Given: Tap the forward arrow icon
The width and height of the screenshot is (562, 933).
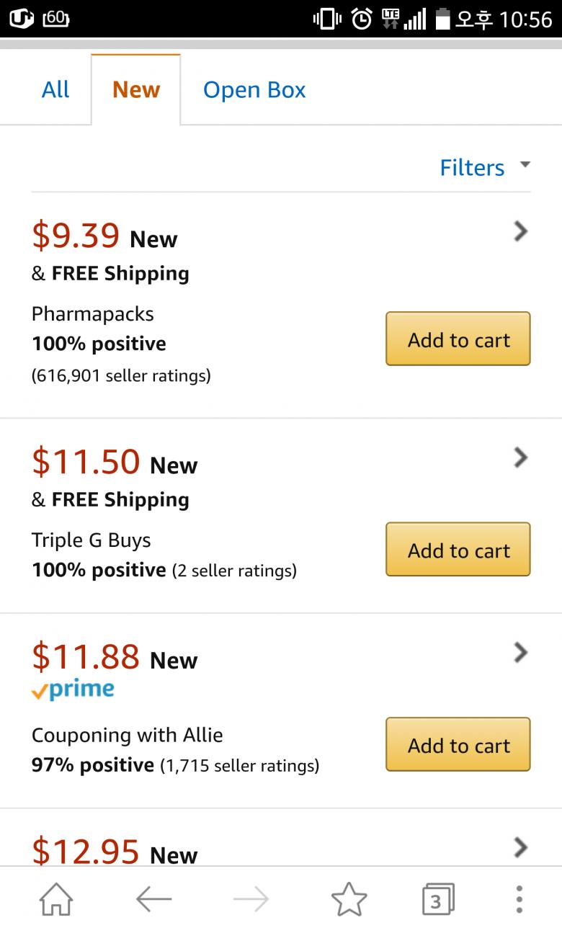Looking at the screenshot, I should [x=251, y=899].
